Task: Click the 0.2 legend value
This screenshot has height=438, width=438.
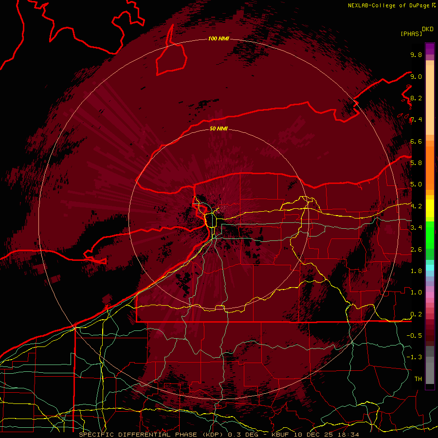Action: (416, 314)
